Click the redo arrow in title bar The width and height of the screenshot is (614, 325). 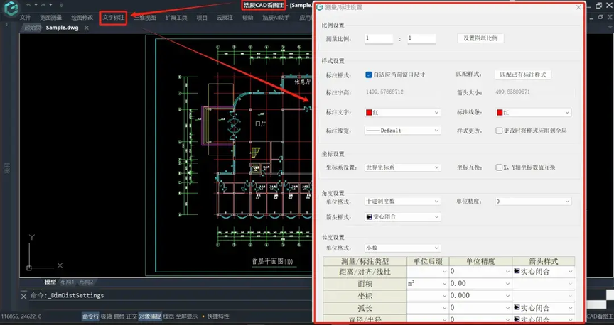(43, 5)
